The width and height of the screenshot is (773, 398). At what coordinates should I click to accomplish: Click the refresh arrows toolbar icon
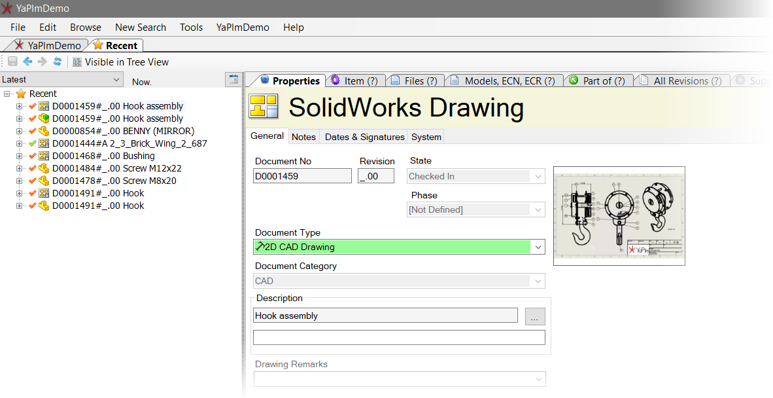[57, 62]
